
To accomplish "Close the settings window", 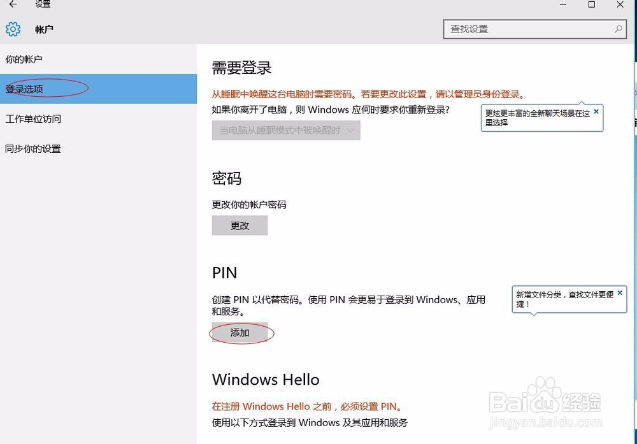I will click(x=620, y=5).
